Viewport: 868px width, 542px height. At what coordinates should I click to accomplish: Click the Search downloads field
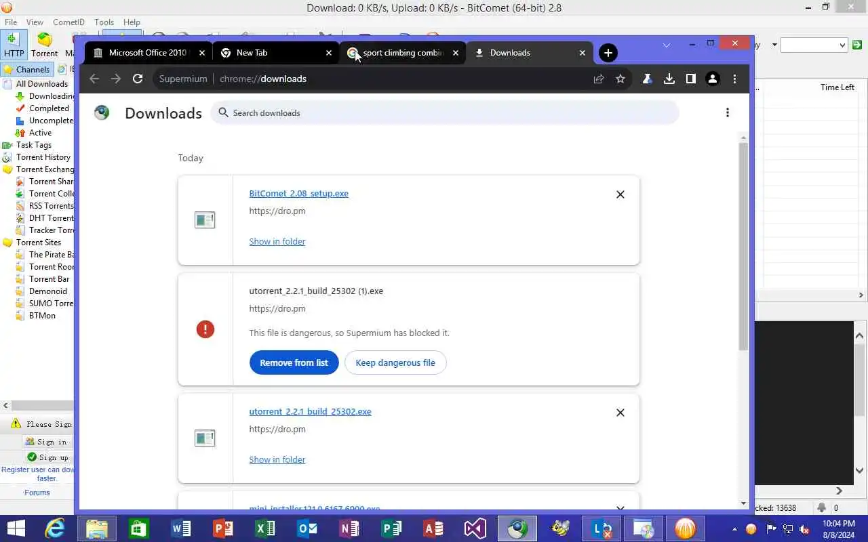[x=445, y=112]
